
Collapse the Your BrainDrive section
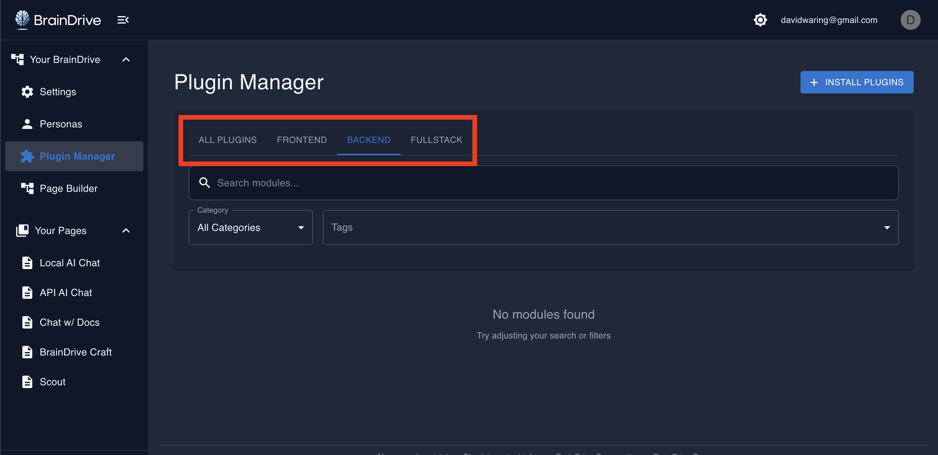126,60
